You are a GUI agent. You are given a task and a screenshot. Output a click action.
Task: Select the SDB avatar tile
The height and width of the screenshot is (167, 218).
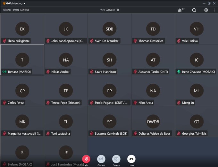[109, 29]
